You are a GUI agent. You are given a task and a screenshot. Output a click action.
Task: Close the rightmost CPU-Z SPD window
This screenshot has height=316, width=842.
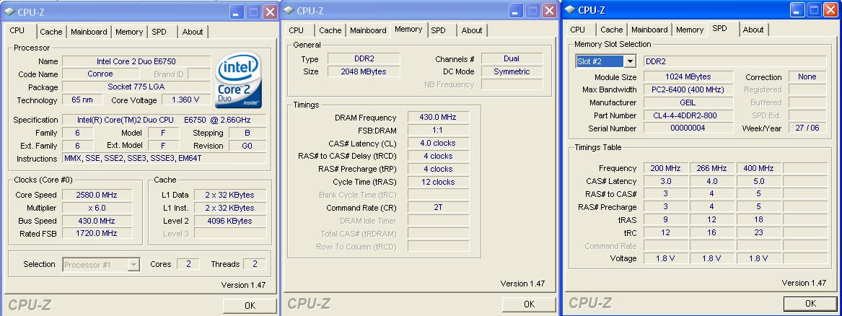830,9
